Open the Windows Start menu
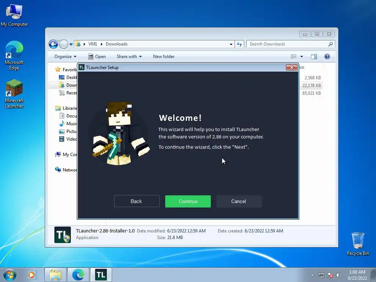This screenshot has width=376, height=282. [10, 275]
